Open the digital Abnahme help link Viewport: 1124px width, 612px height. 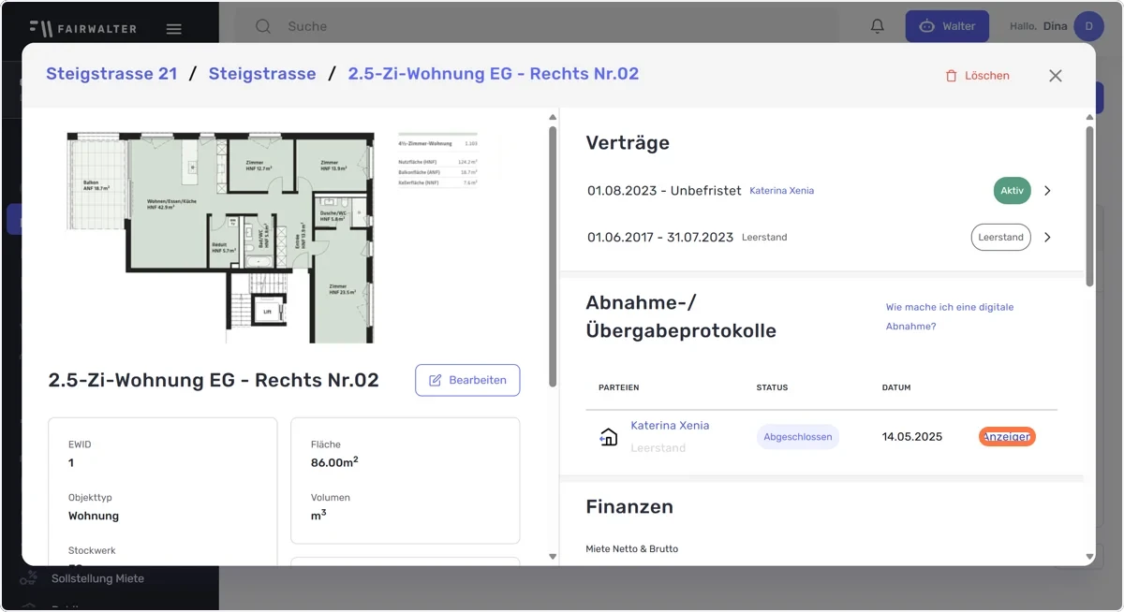[950, 316]
